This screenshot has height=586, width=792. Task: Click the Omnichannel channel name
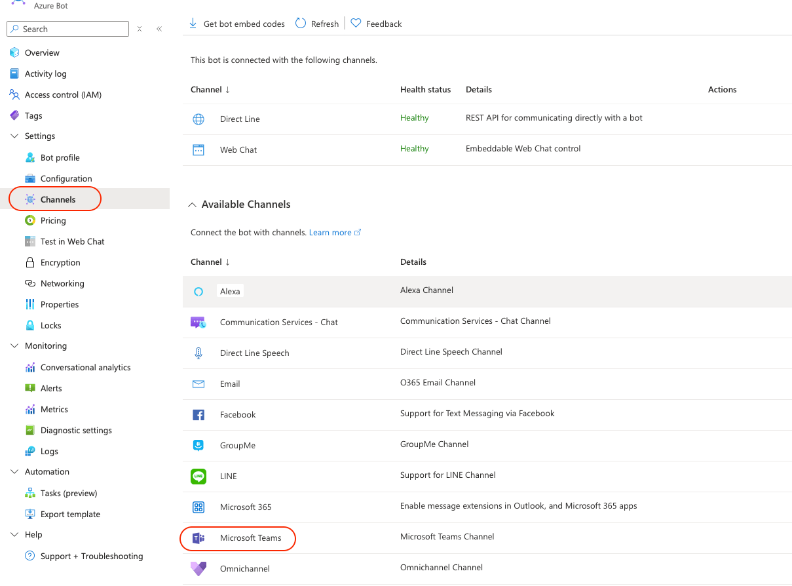pos(245,569)
